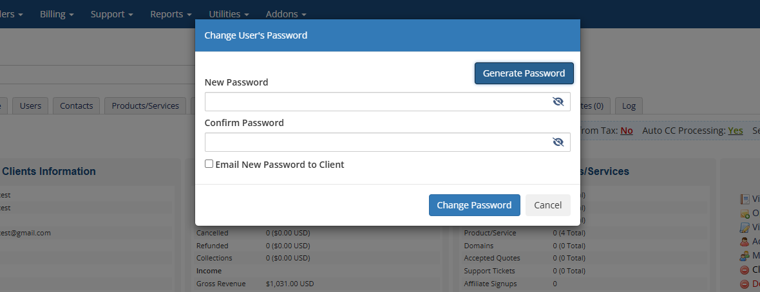Toggle visibility of the Confirm Password field

click(558, 142)
